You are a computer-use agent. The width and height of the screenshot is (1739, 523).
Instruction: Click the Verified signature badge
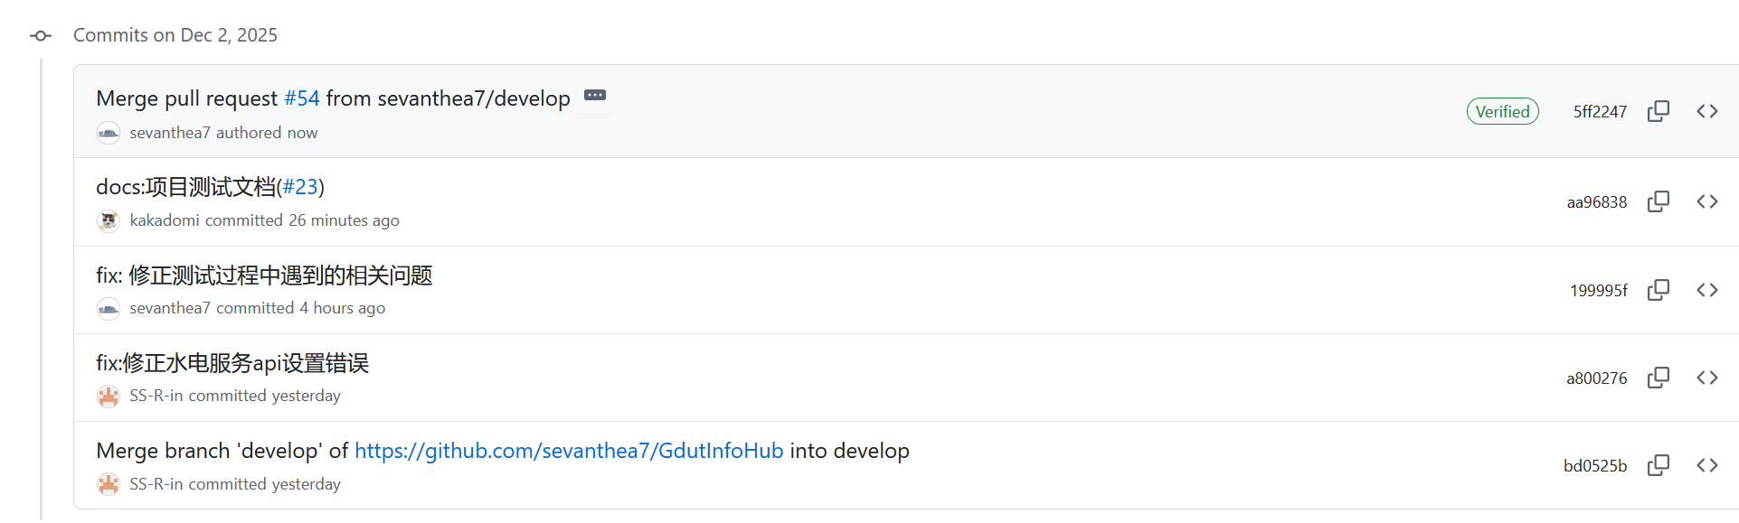click(1502, 111)
